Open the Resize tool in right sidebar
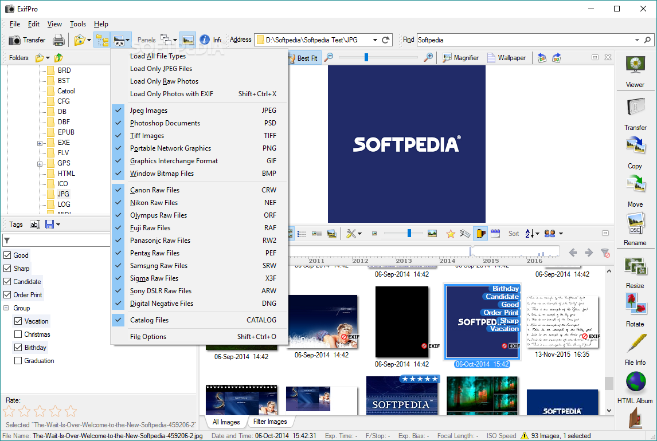Image resolution: width=657 pixels, height=441 pixels. pyautogui.click(x=635, y=273)
